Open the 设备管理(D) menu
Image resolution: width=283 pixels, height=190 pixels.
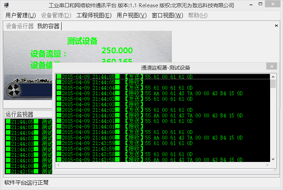point(56,16)
